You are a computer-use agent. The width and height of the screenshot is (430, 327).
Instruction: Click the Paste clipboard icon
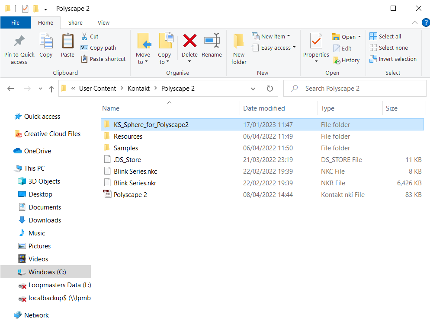[x=67, y=41]
